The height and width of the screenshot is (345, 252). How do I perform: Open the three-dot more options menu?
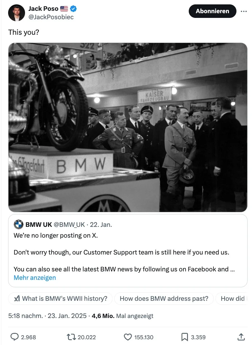(244, 11)
